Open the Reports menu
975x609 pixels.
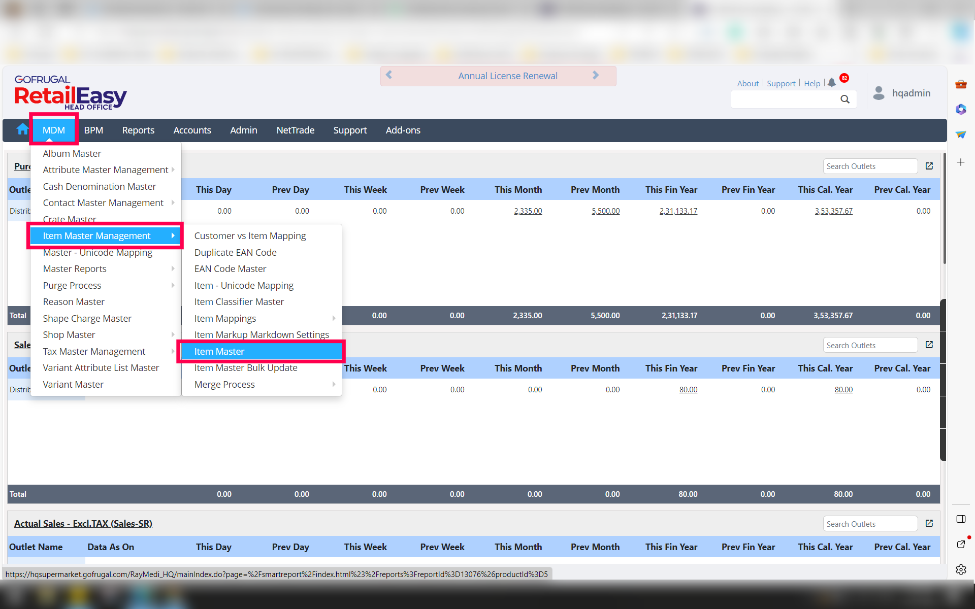[x=138, y=130]
